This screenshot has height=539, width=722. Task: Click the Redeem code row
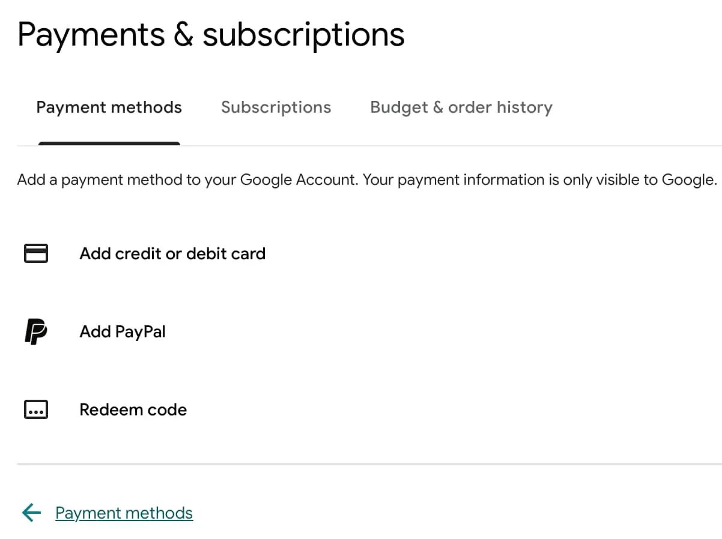(133, 409)
